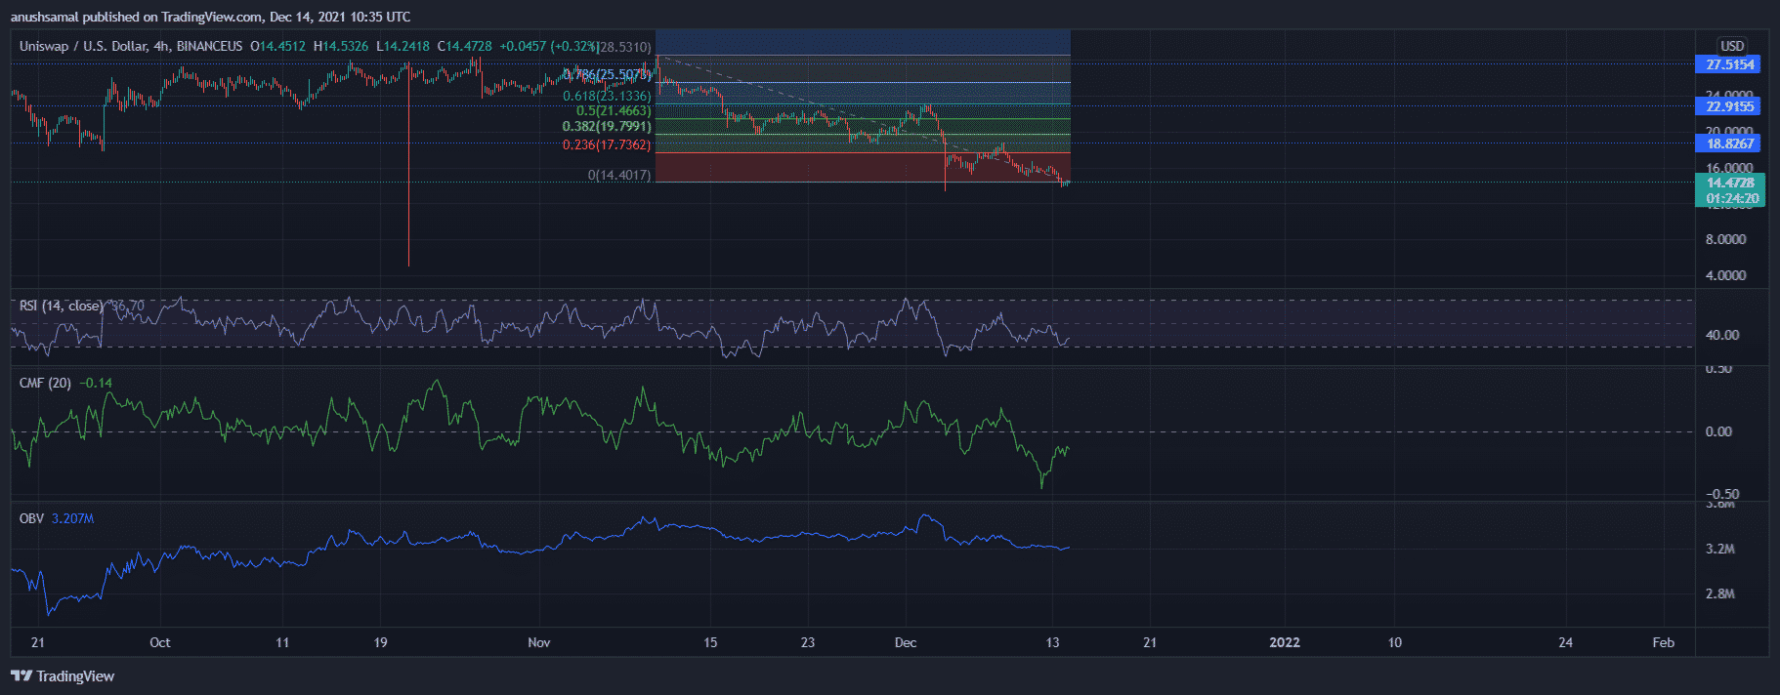
Task: Select the 0.5(21.4663) Fibonacci level label
Action: coord(614,111)
